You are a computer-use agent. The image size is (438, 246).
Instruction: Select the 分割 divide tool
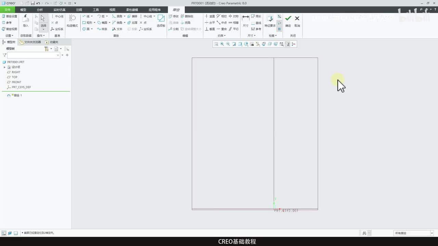(x=173, y=29)
